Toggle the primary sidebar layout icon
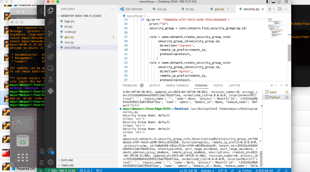This screenshot has width=310, height=172. coord(268,2)
